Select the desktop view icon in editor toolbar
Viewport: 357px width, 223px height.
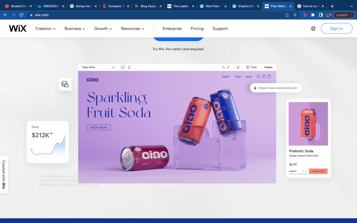pyautogui.click(x=123, y=67)
